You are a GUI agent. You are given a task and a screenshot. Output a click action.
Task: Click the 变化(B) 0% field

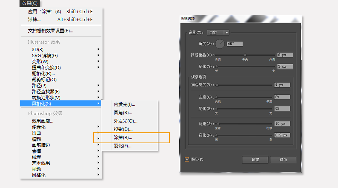[x=282, y=109]
